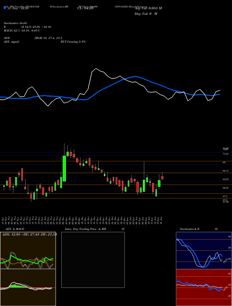Click the 'Intra Day Trading Price & MR' heading

[85, 229]
